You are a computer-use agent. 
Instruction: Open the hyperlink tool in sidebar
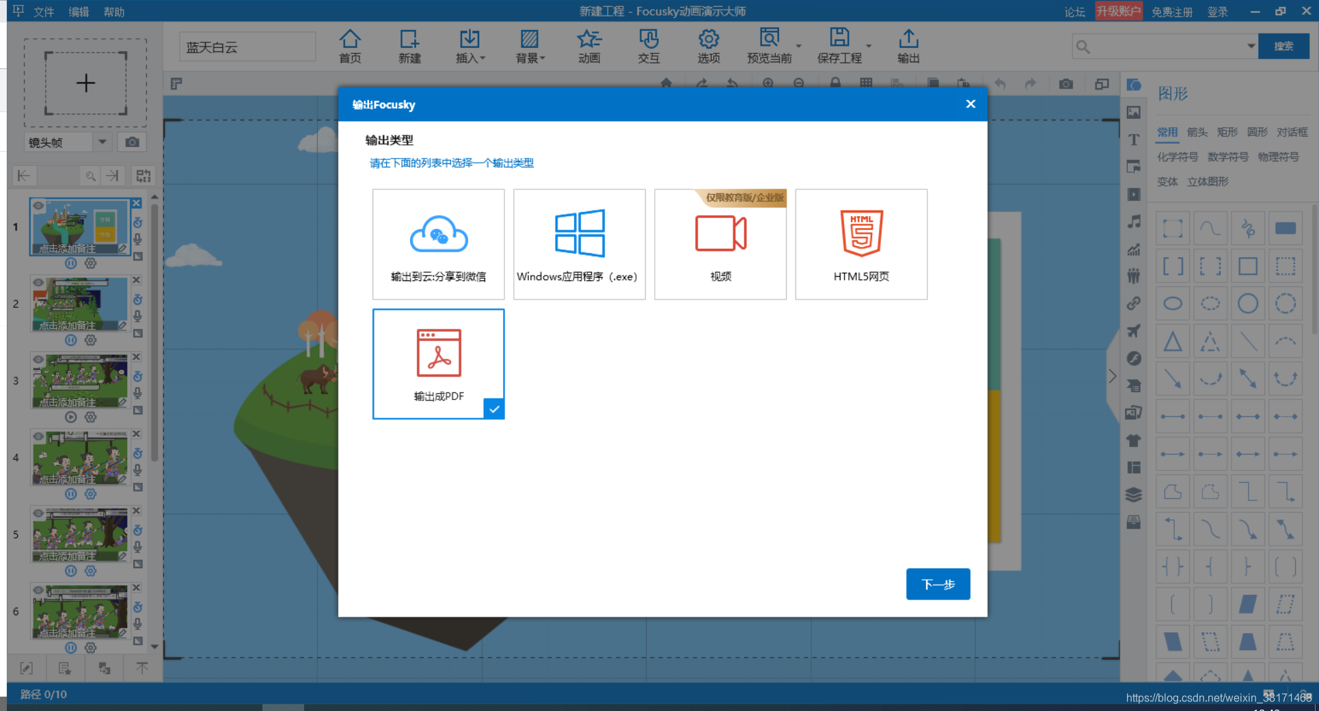coord(1134,303)
